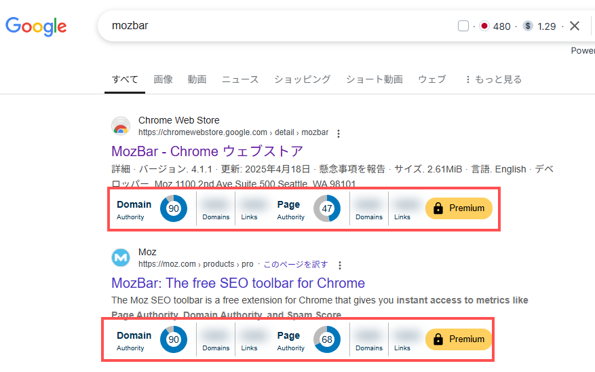Click the 480 search volume value
The height and width of the screenshot is (372, 595).
501,26
